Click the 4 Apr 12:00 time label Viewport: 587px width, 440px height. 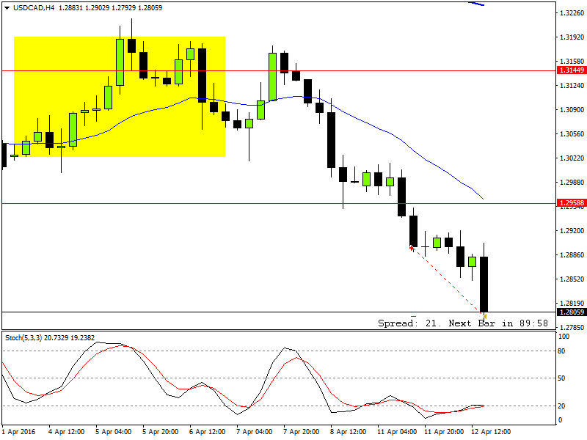(x=67, y=432)
